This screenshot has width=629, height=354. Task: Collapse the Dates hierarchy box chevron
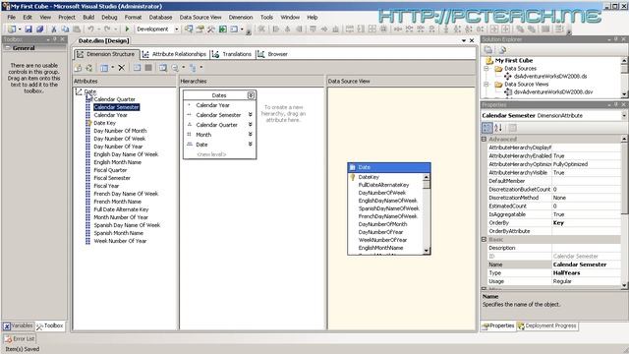click(251, 95)
